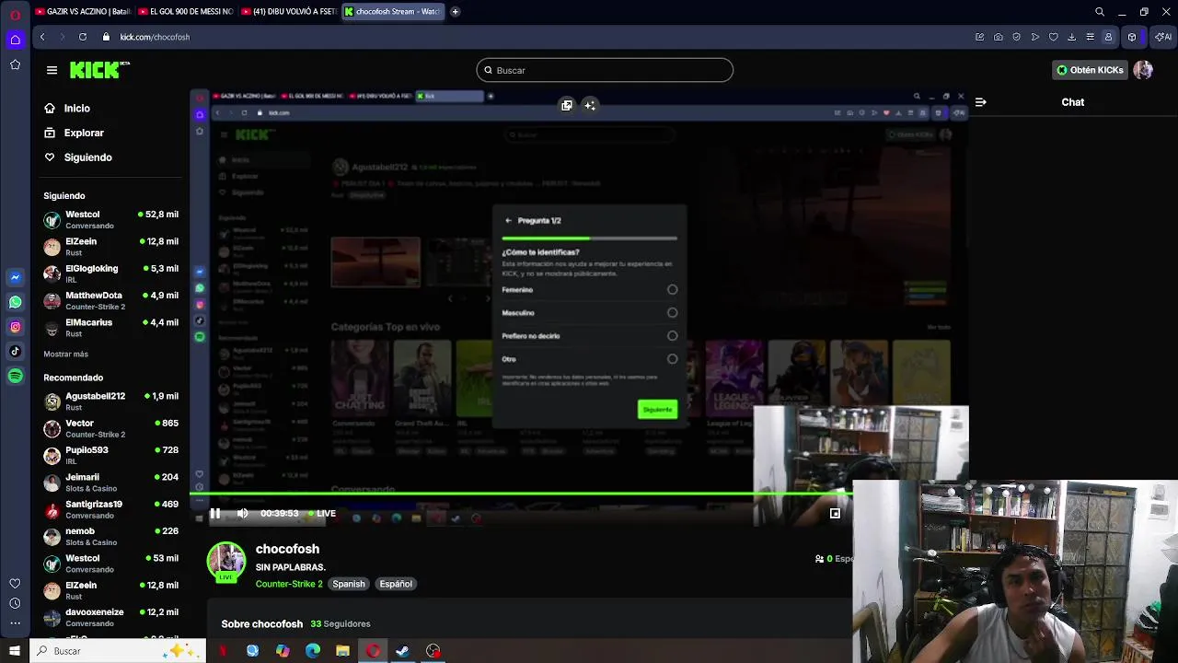Open the sidebar history clock icon
The height and width of the screenshot is (663, 1178).
coord(15,603)
